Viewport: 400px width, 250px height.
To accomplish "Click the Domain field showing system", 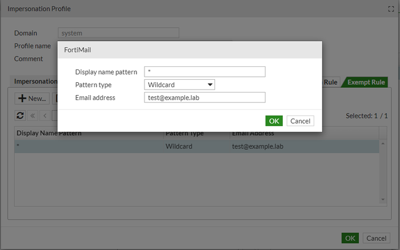I will [x=118, y=33].
